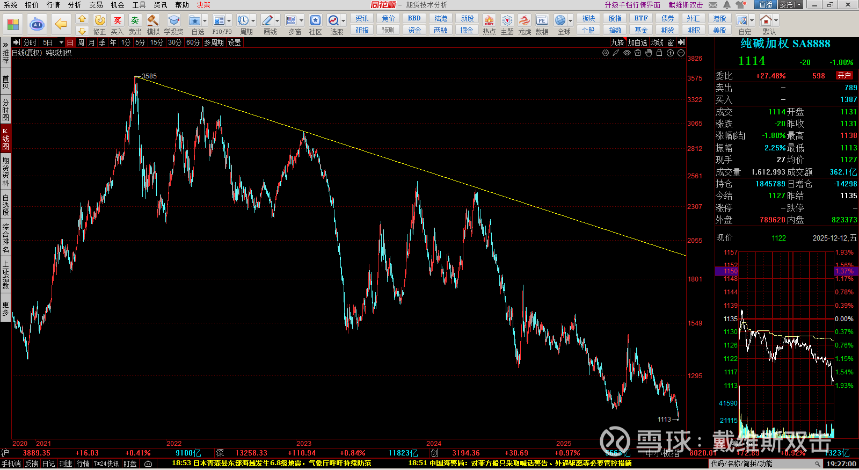Switch to the 60分 period tab
The width and height of the screenshot is (859, 470).
pyautogui.click(x=193, y=42)
